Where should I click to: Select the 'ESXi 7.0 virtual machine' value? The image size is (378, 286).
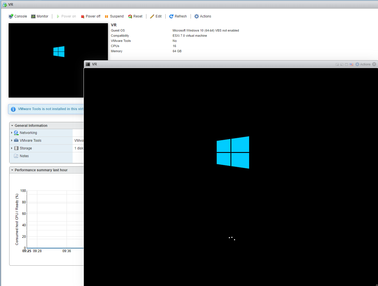coord(190,36)
